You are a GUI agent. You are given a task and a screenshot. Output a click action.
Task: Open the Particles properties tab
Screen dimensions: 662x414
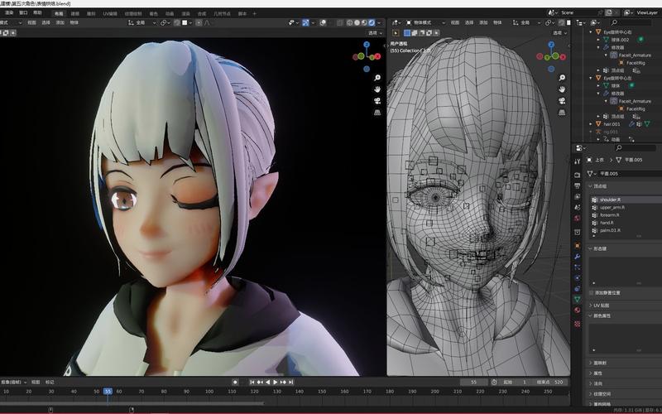point(577,267)
